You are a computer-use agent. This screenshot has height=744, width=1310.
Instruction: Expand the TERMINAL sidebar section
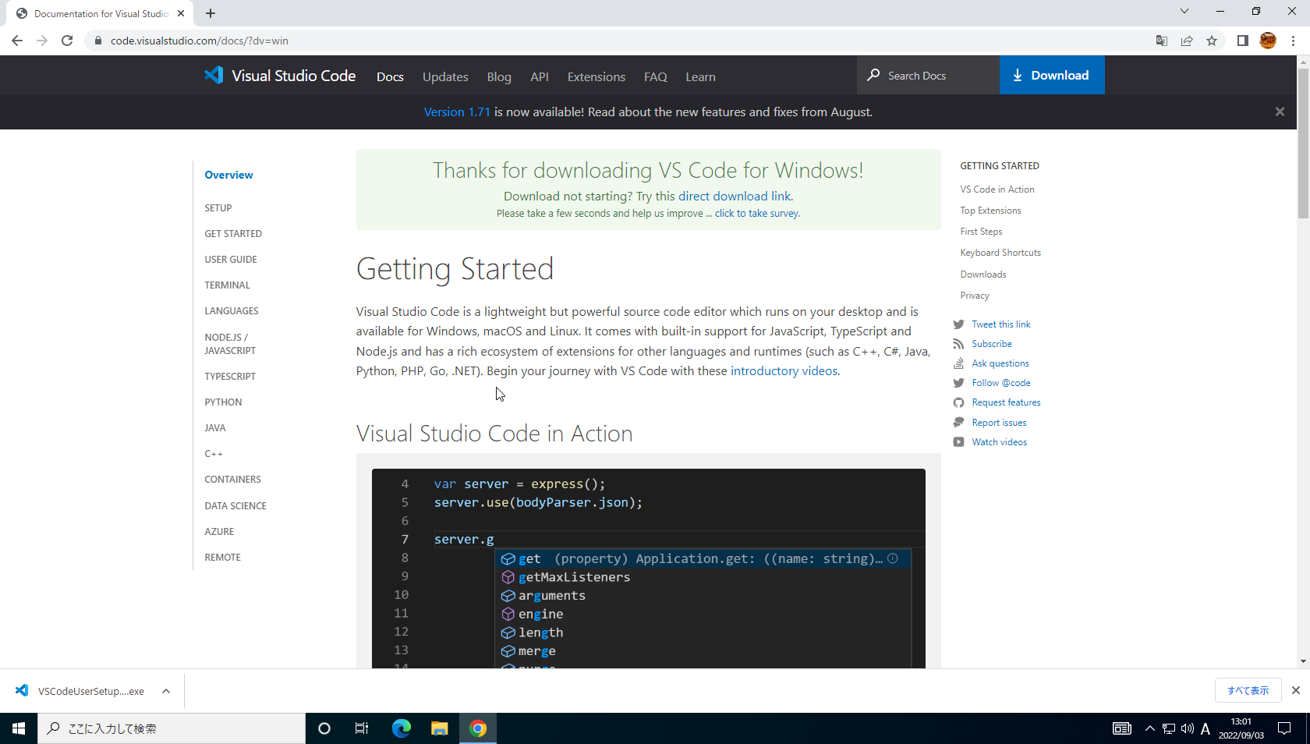pos(228,285)
